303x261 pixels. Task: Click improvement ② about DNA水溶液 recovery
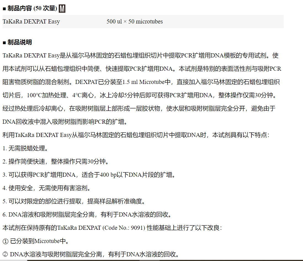(90, 254)
